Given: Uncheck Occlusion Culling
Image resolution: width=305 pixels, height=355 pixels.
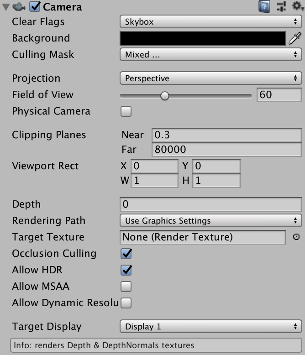Looking at the screenshot, I should (126, 254).
